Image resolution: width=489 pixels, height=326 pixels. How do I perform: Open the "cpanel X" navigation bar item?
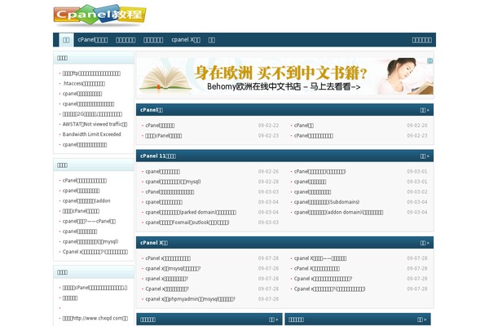186,40
